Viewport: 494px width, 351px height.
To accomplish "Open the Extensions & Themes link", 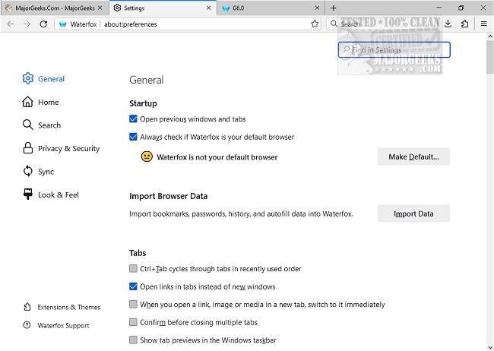I will coord(62,307).
